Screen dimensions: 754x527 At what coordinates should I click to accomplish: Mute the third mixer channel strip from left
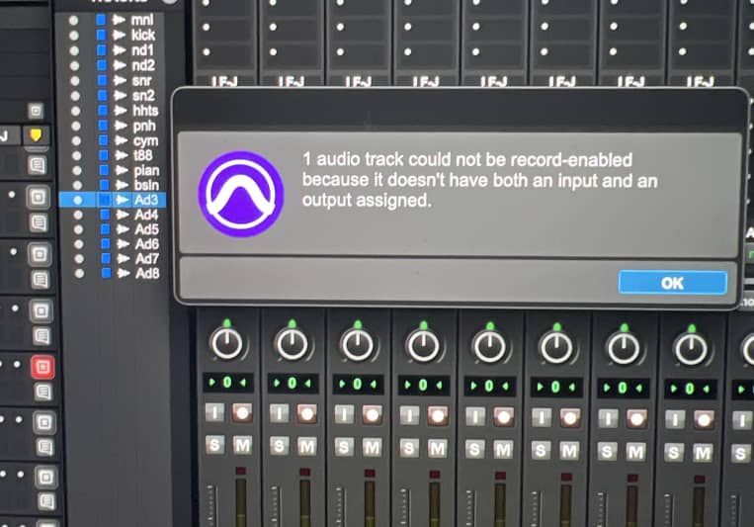(372, 448)
